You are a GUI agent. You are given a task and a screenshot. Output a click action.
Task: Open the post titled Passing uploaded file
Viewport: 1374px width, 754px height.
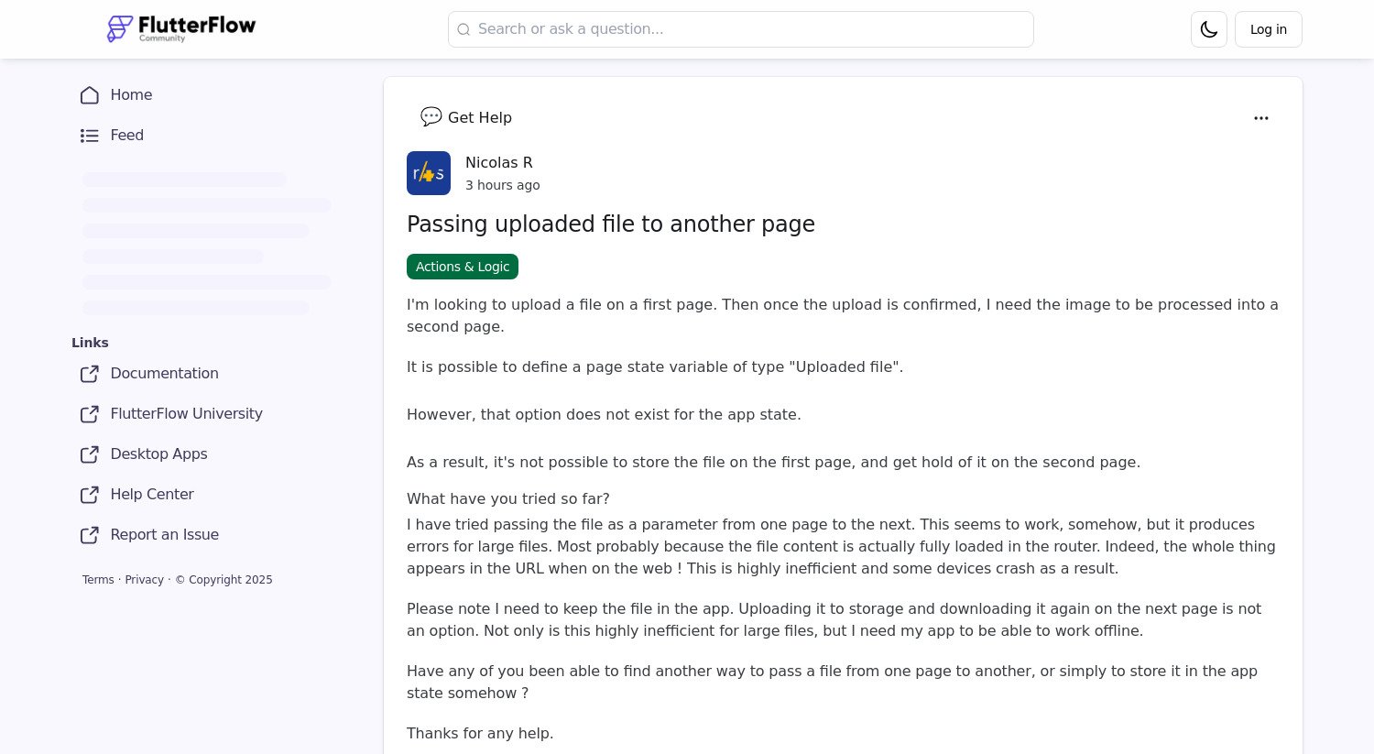(610, 224)
